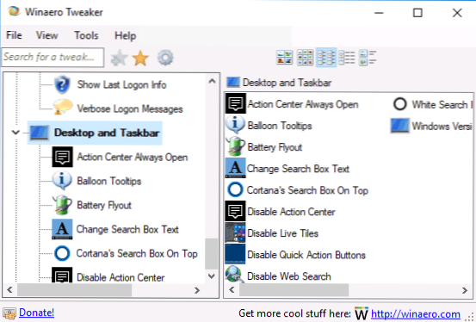Screen dimensions: 476x322
Task: Switch to the first large icons view button
Action: coord(284,58)
